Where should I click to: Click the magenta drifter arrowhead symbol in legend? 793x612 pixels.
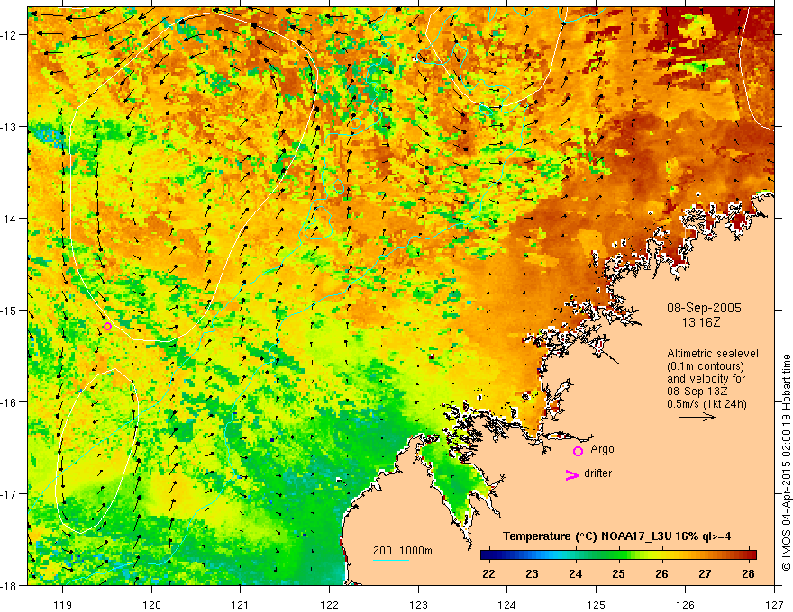[x=572, y=474]
